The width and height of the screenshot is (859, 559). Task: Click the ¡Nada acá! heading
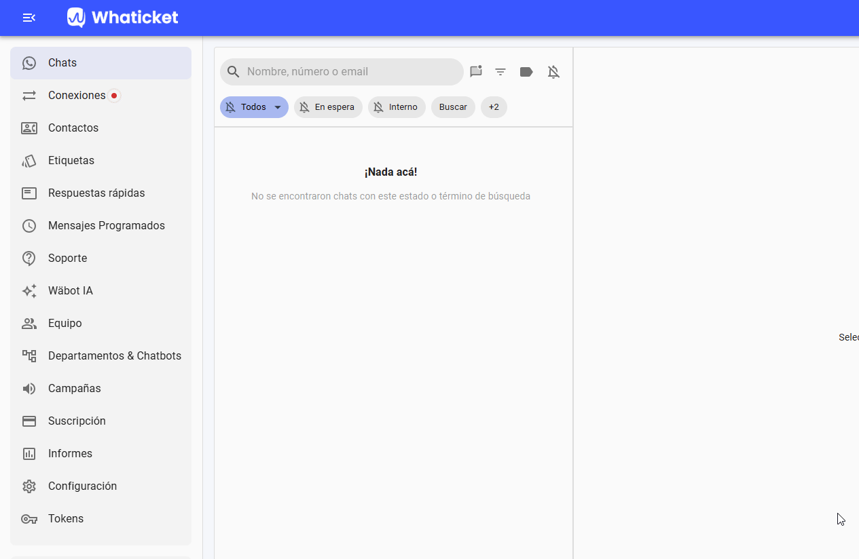point(390,172)
